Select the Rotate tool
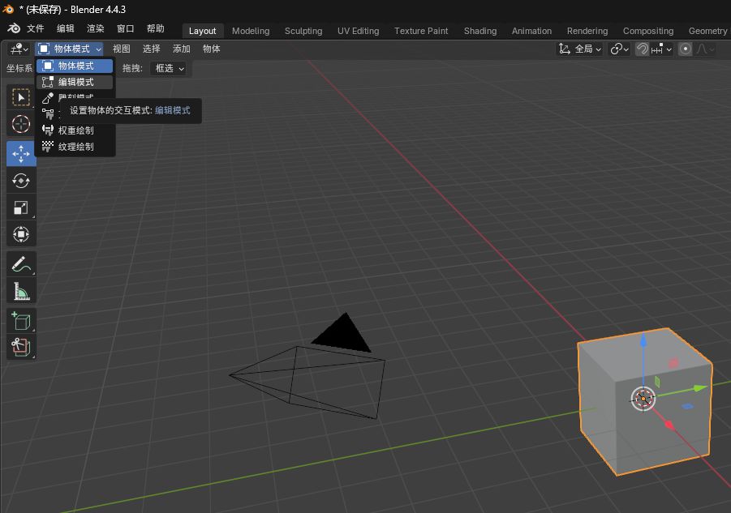Viewport: 731px width, 513px height. 21,181
